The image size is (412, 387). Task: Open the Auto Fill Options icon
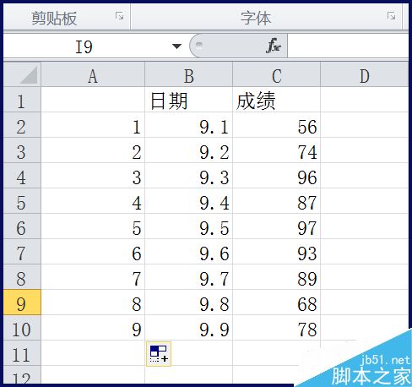[x=159, y=354]
